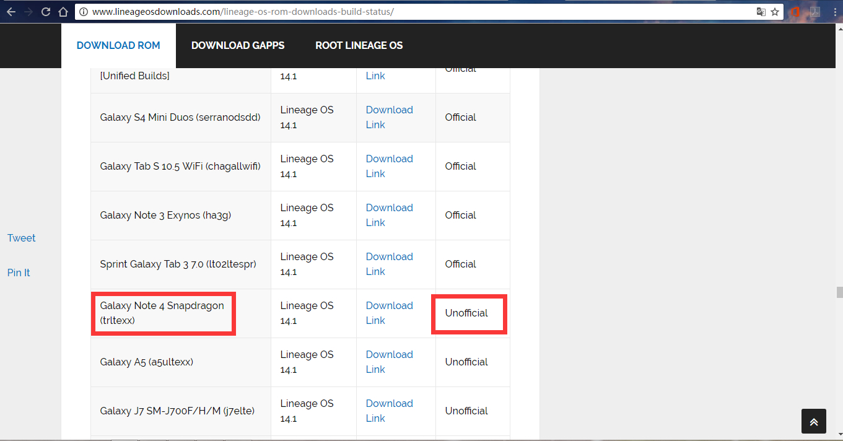Click Lineage OS 14.1 in Note 4 Snapdragon row
The width and height of the screenshot is (843, 441).
click(x=307, y=313)
